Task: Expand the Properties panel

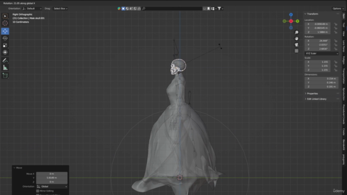Action: click(312, 94)
